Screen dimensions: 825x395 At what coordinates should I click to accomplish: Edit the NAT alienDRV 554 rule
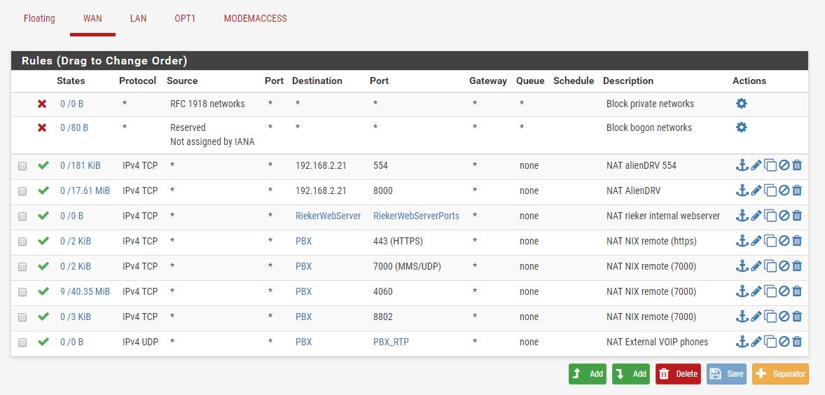(756, 166)
